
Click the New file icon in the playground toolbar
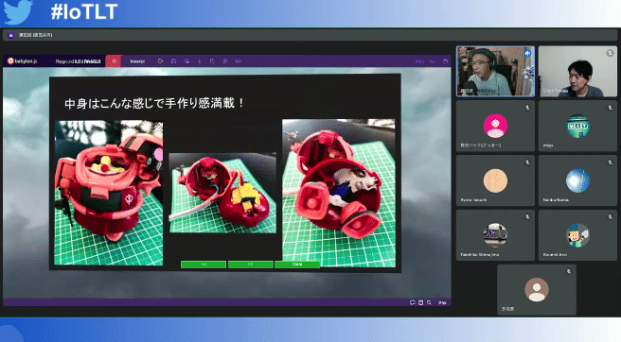212,61
